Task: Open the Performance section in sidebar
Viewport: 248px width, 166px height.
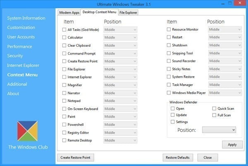Action: pos(19,46)
